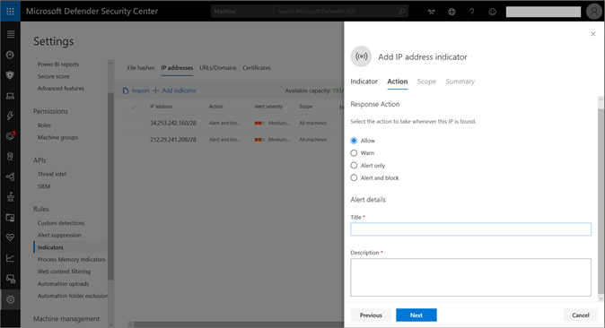Open the lightning bolt alerts icon

tap(11, 116)
